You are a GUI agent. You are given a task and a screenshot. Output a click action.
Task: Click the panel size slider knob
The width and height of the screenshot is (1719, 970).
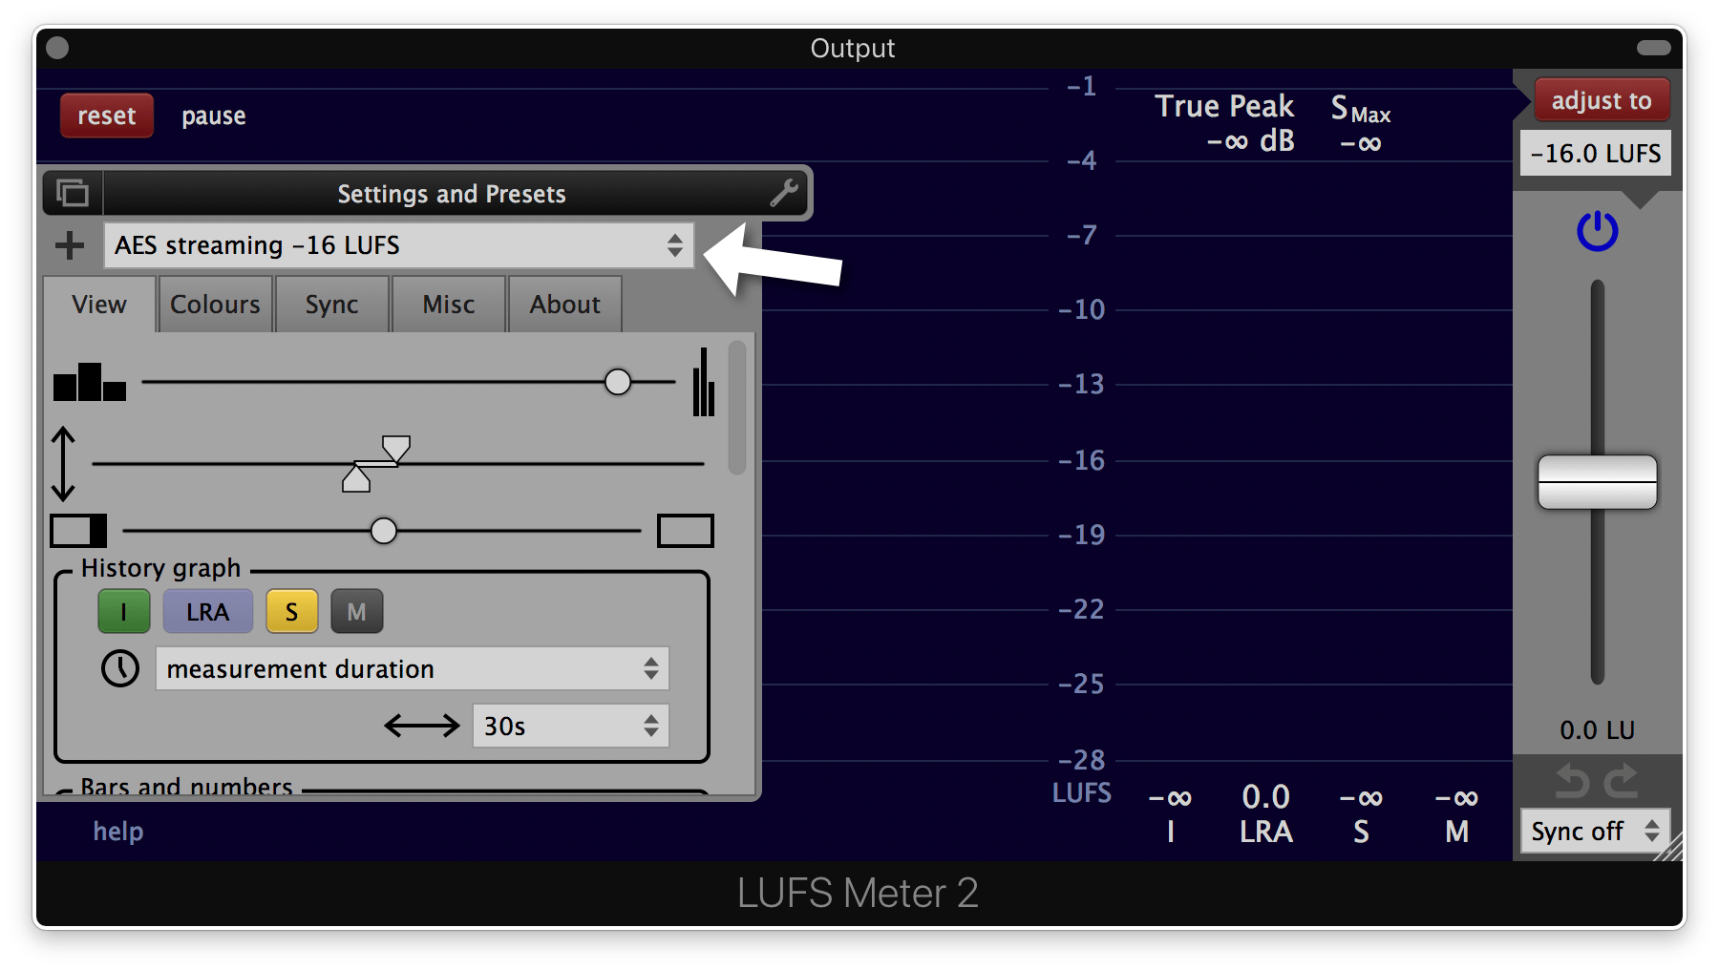[384, 530]
